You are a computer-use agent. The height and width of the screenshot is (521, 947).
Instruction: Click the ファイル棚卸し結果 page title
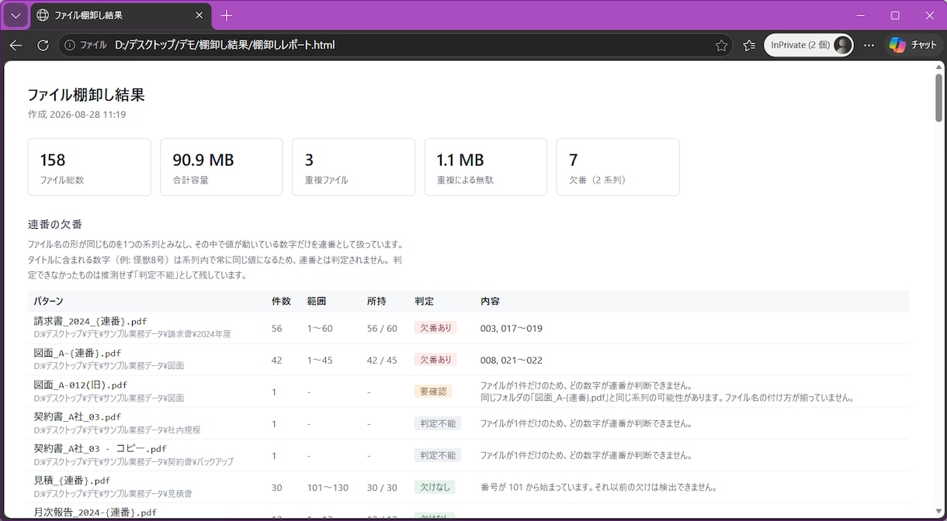86,95
